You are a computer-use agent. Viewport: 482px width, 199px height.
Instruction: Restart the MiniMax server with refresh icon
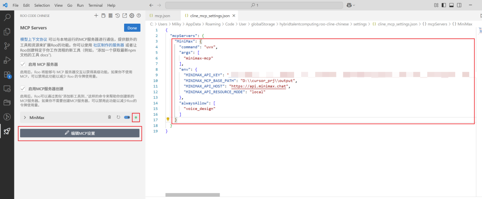118,117
